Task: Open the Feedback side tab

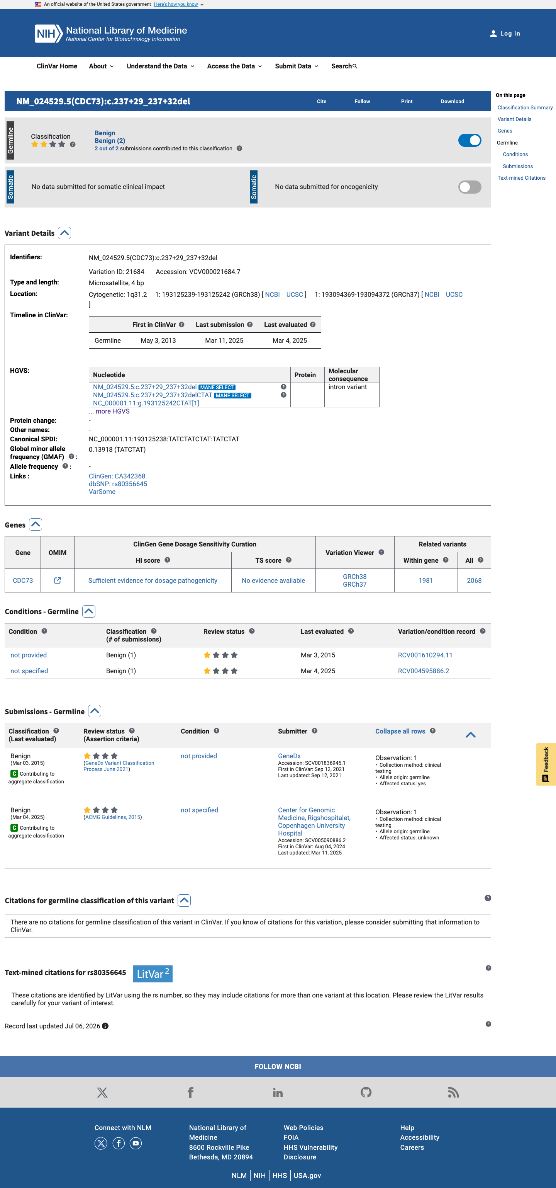Action: (546, 764)
